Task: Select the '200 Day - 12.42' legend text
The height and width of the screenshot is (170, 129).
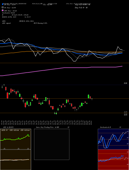Action: click(11, 11)
